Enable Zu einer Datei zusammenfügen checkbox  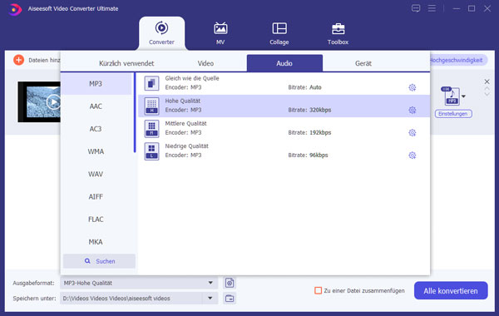click(x=318, y=290)
